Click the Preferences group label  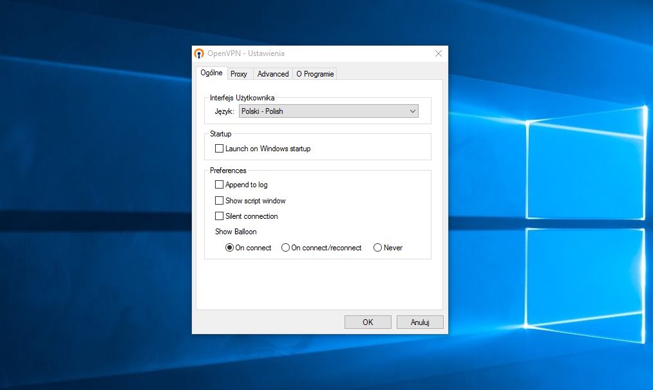pyautogui.click(x=228, y=171)
